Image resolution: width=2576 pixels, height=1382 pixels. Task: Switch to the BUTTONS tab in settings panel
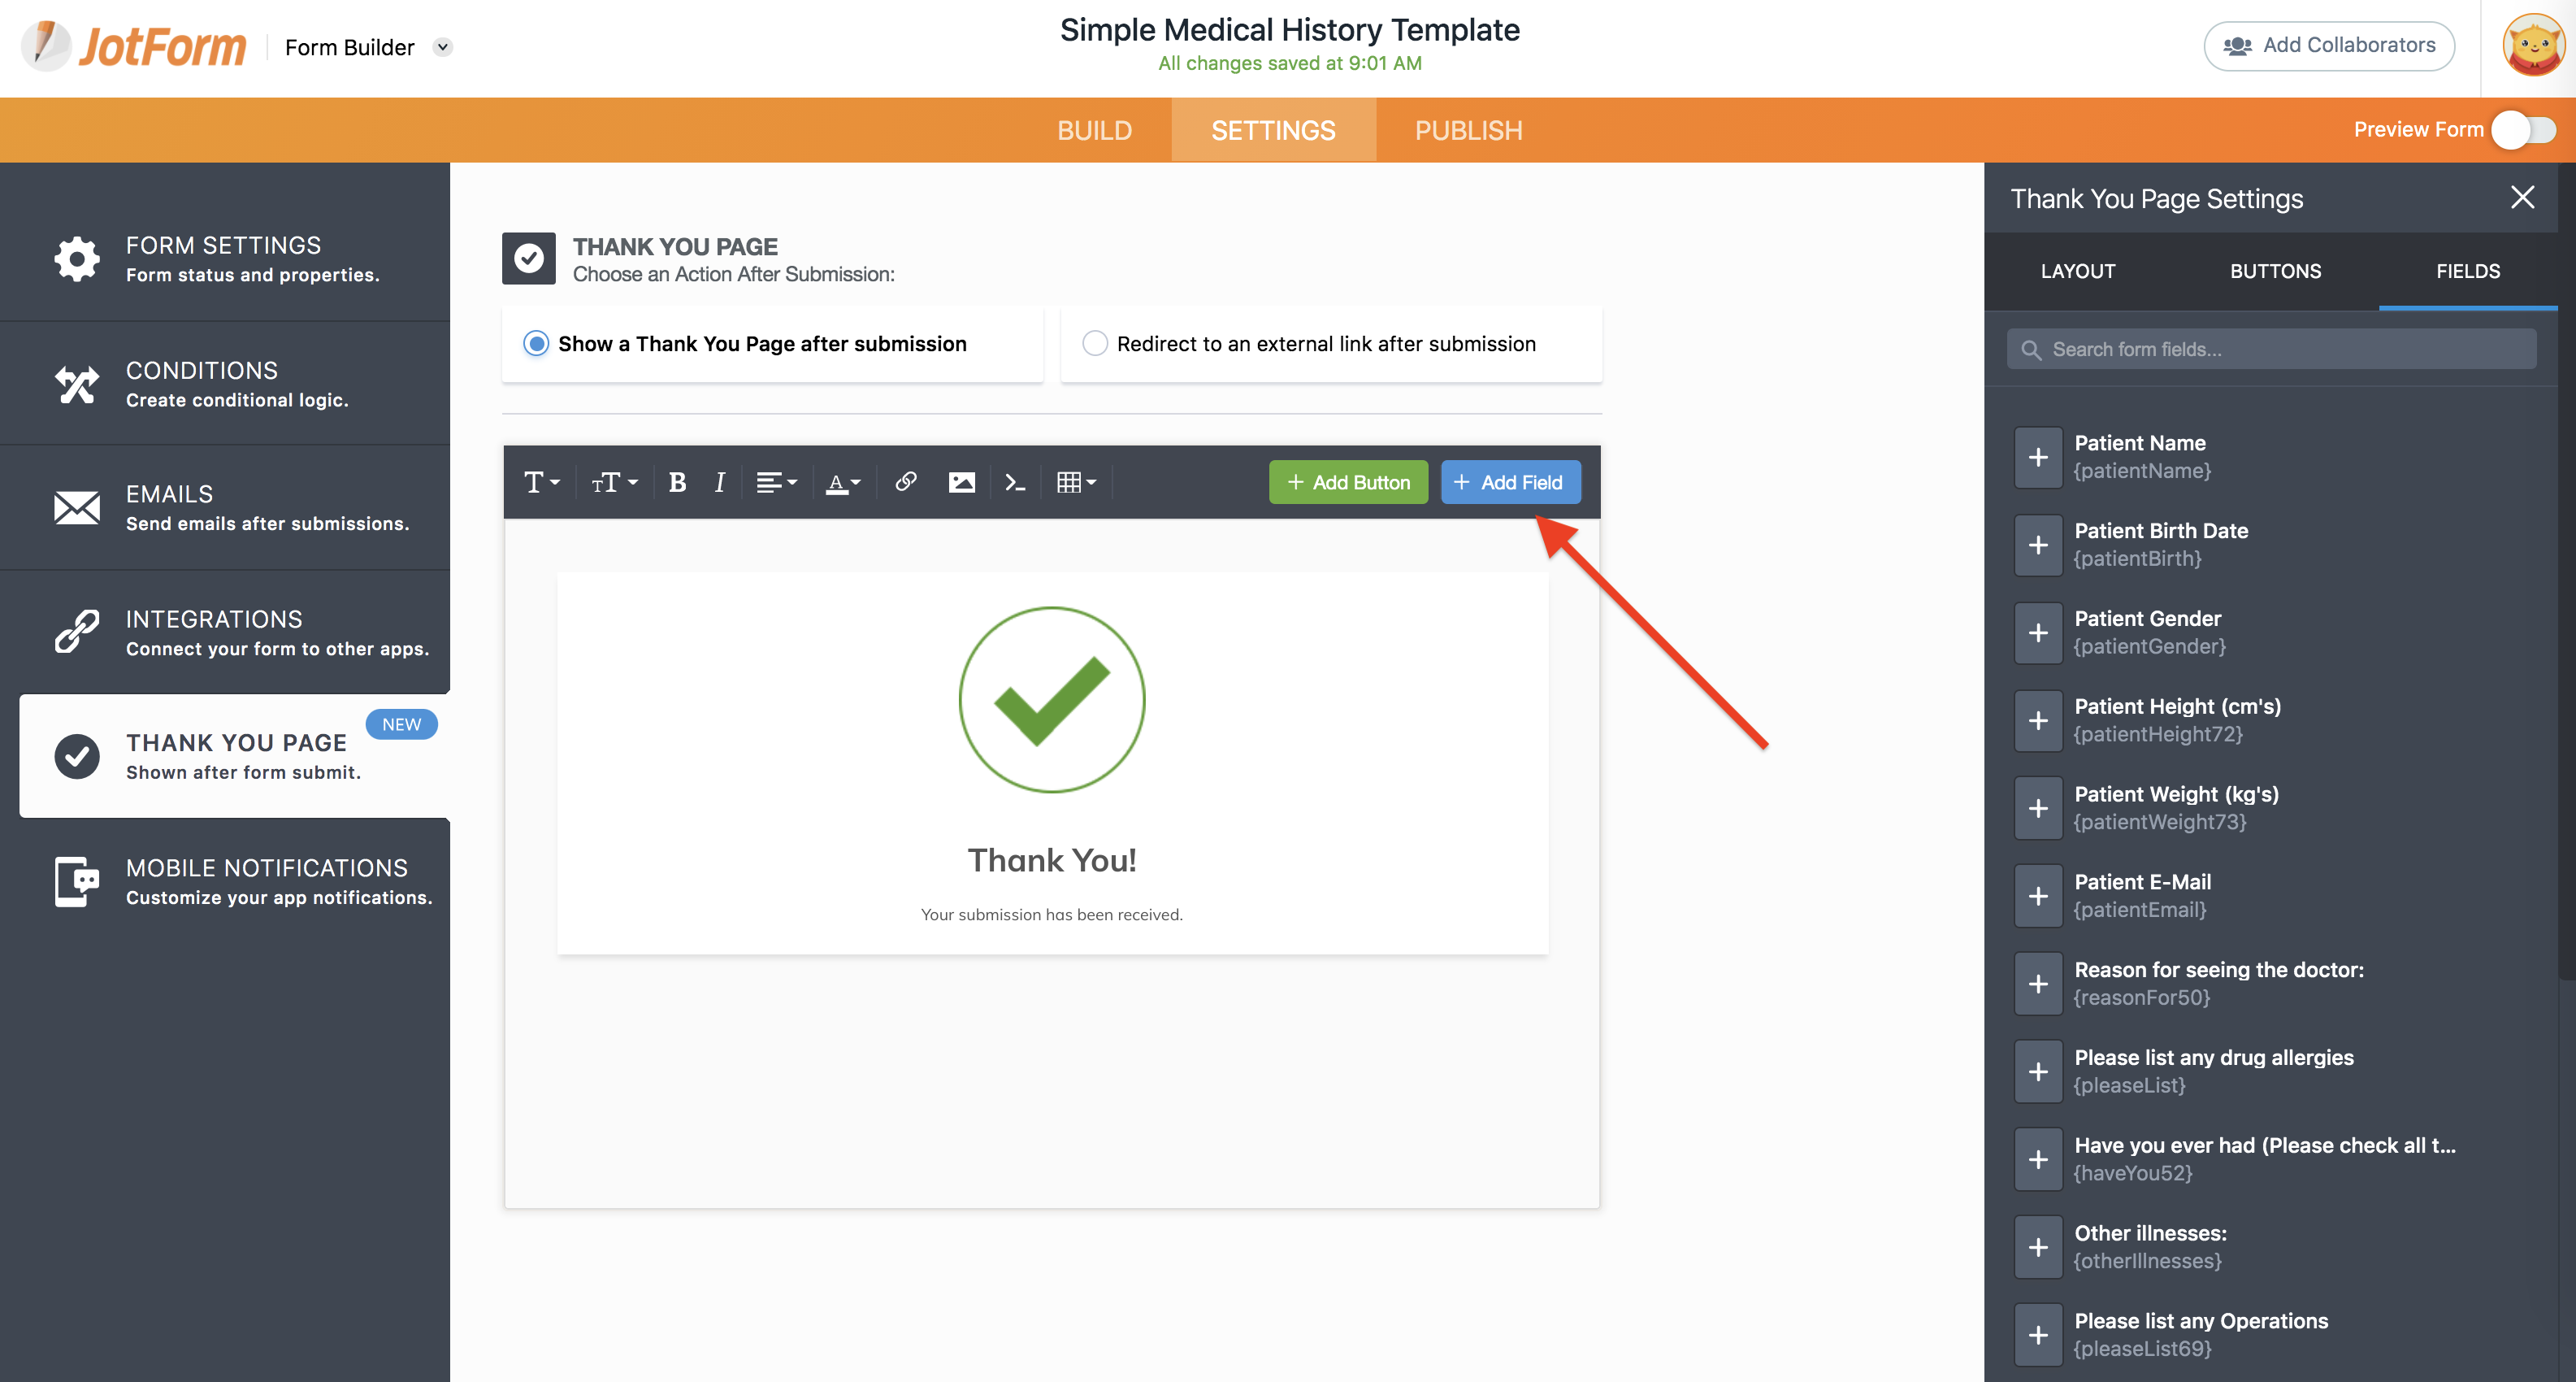click(x=2275, y=272)
